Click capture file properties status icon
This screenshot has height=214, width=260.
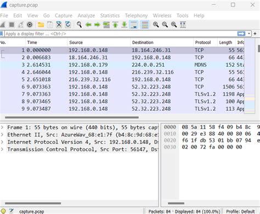pos(12,211)
